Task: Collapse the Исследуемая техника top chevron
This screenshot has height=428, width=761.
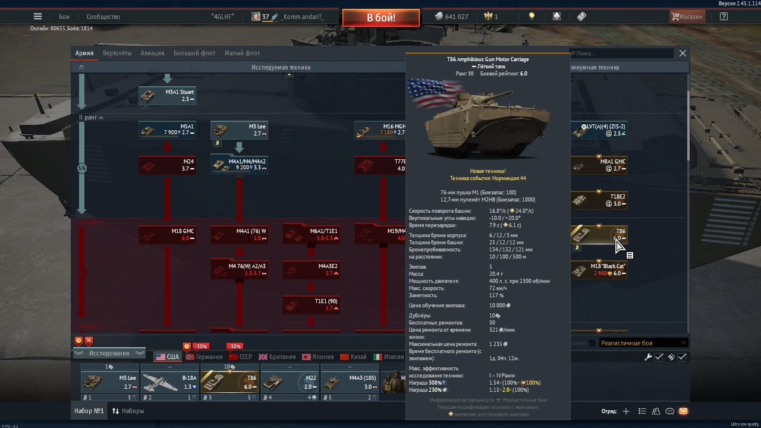Action: pyautogui.click(x=81, y=67)
